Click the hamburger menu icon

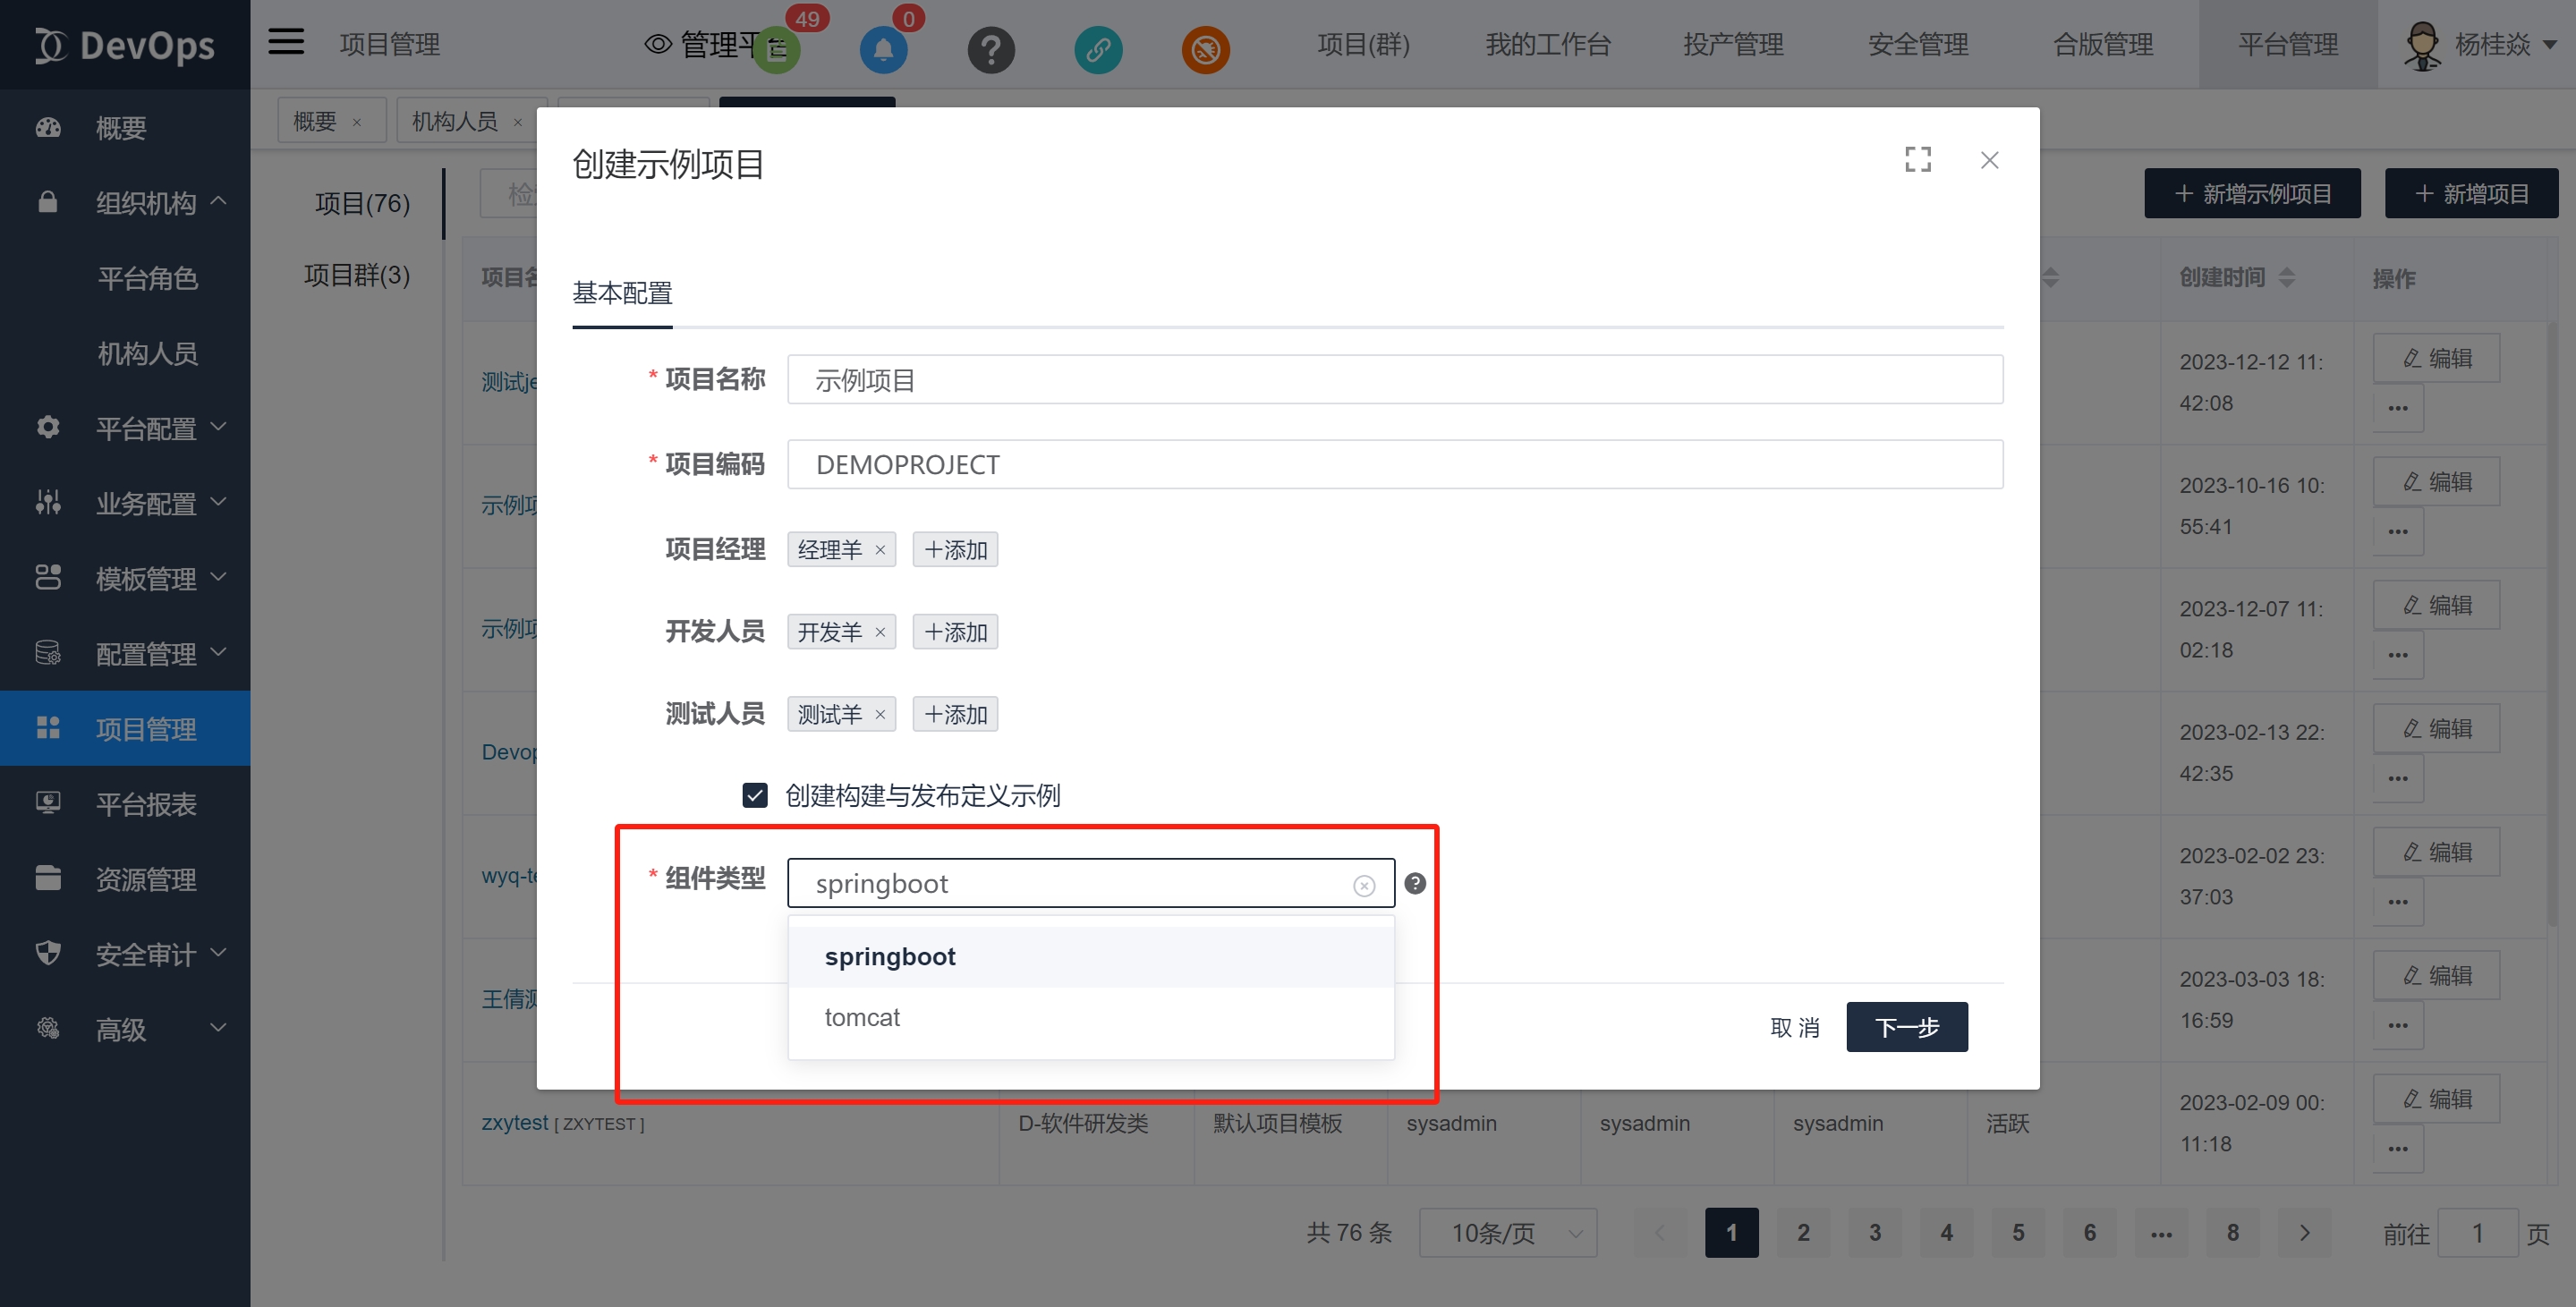click(x=286, y=42)
